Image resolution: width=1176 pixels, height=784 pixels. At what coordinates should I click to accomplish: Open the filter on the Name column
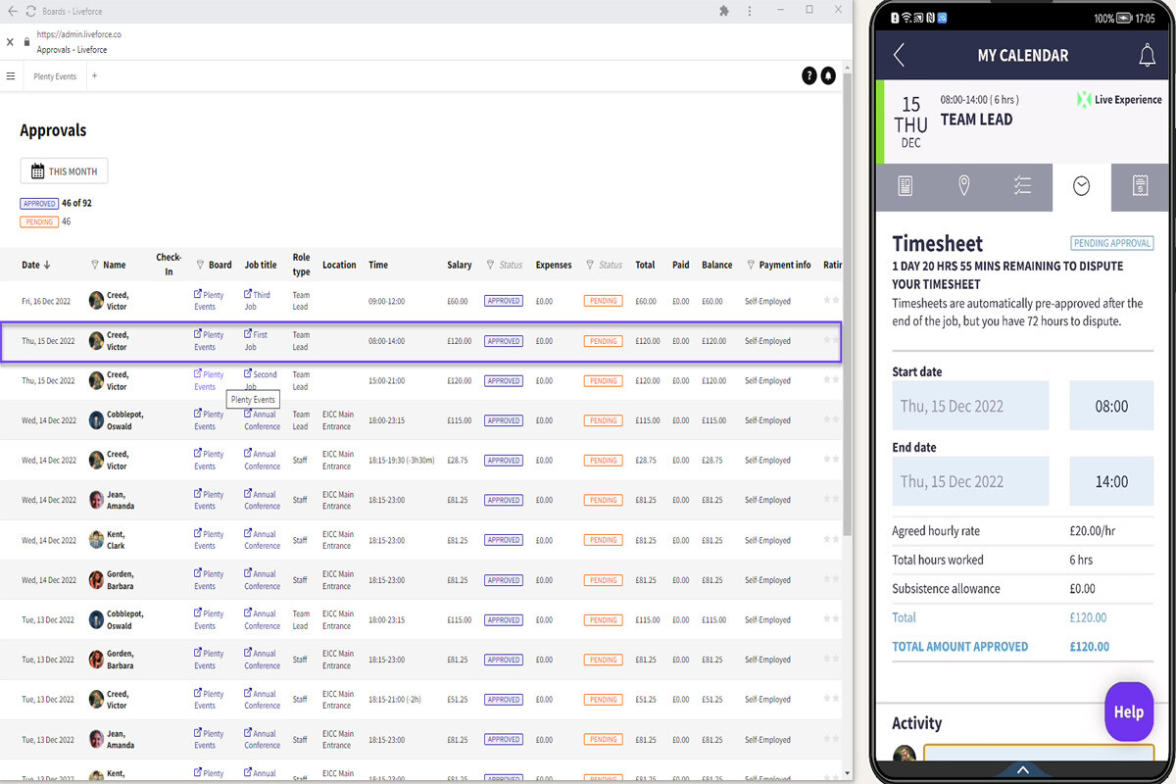pos(95,265)
